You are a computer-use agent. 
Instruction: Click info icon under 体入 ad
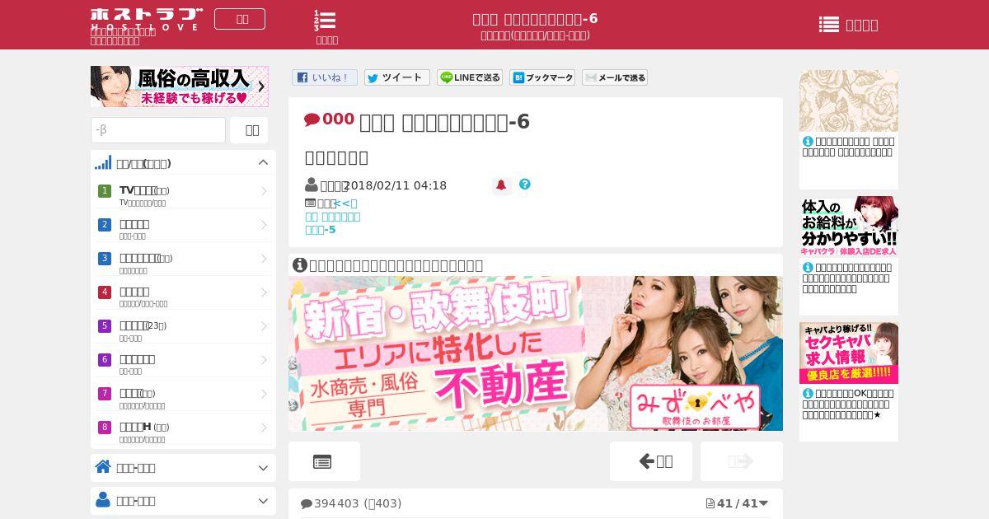[x=808, y=267]
